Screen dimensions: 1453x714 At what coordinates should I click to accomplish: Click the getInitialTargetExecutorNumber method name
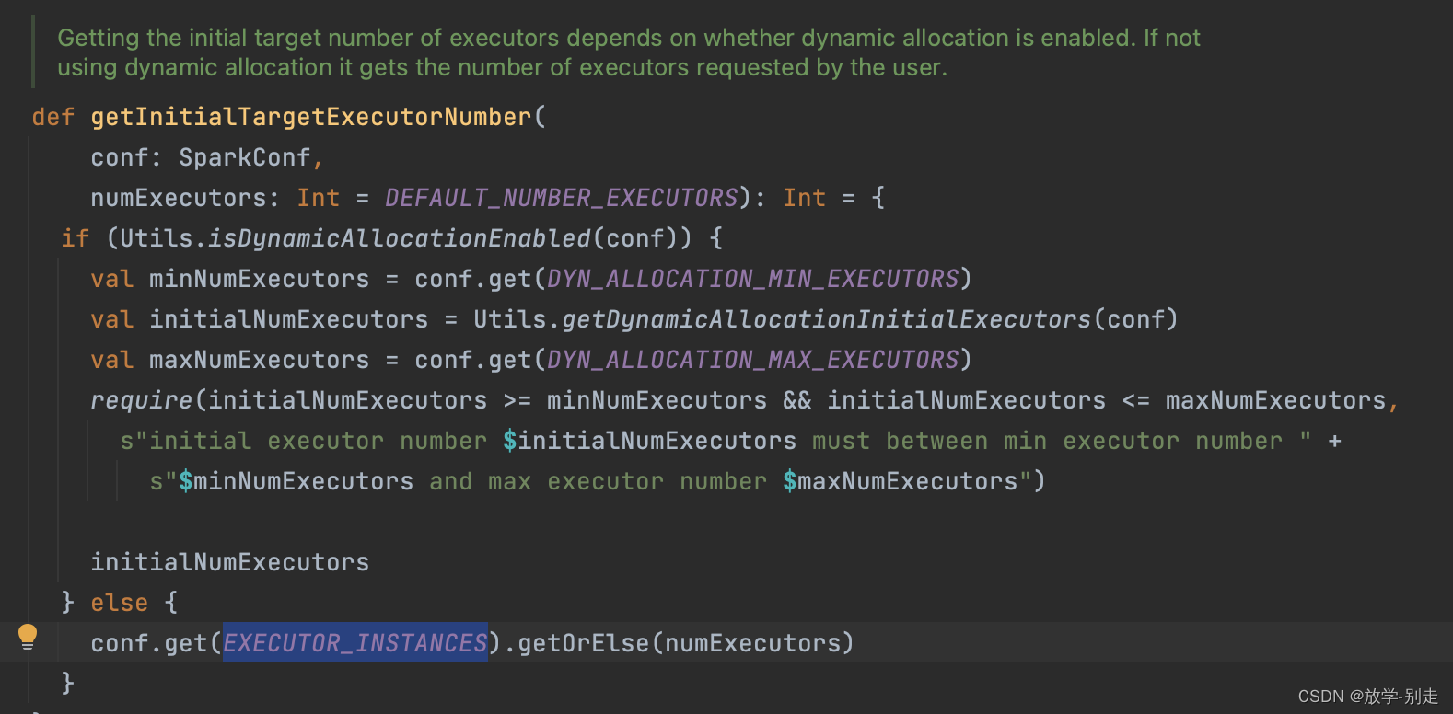pyautogui.click(x=311, y=117)
